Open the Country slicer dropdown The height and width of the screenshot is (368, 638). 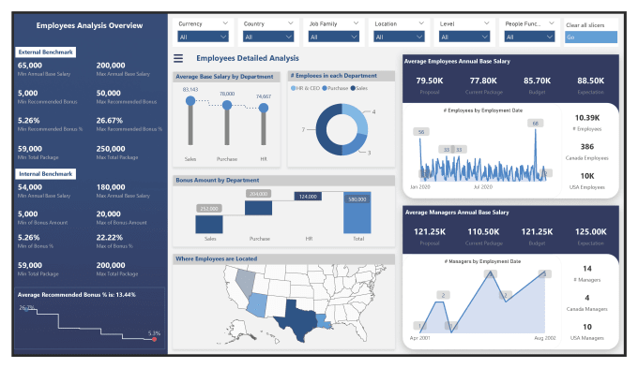[268, 37]
